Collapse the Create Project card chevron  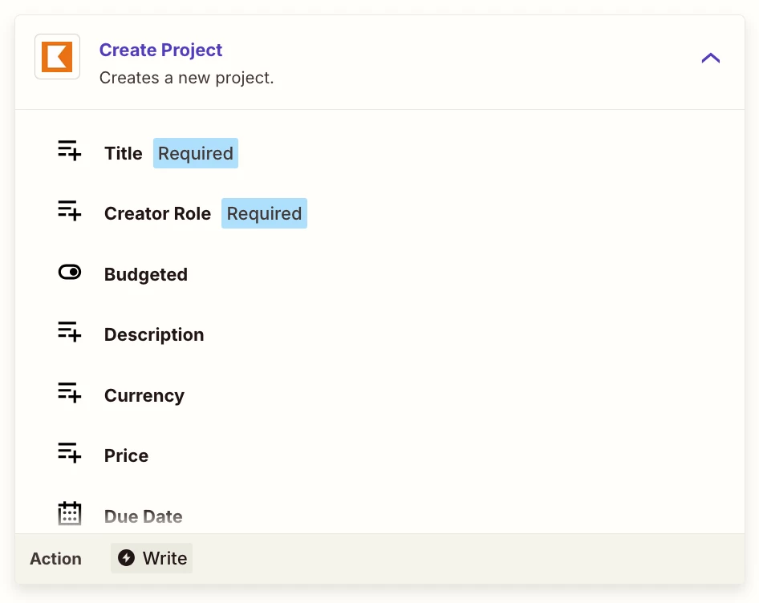click(x=710, y=58)
